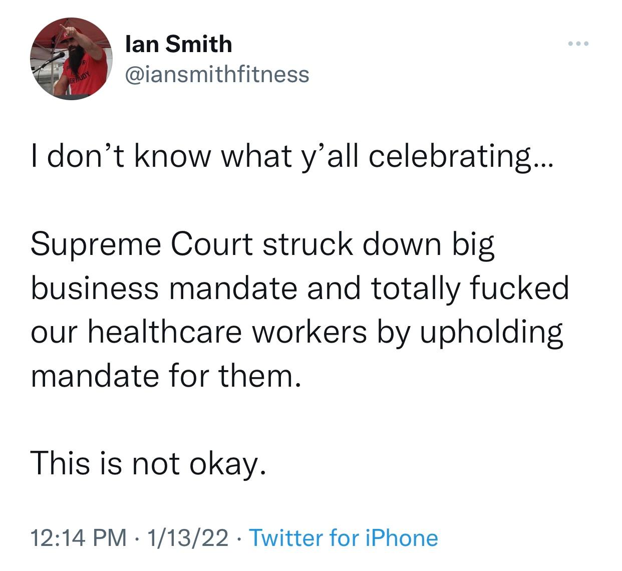
Task: Open the Twitter for iPhone source link
Action: click(x=343, y=538)
